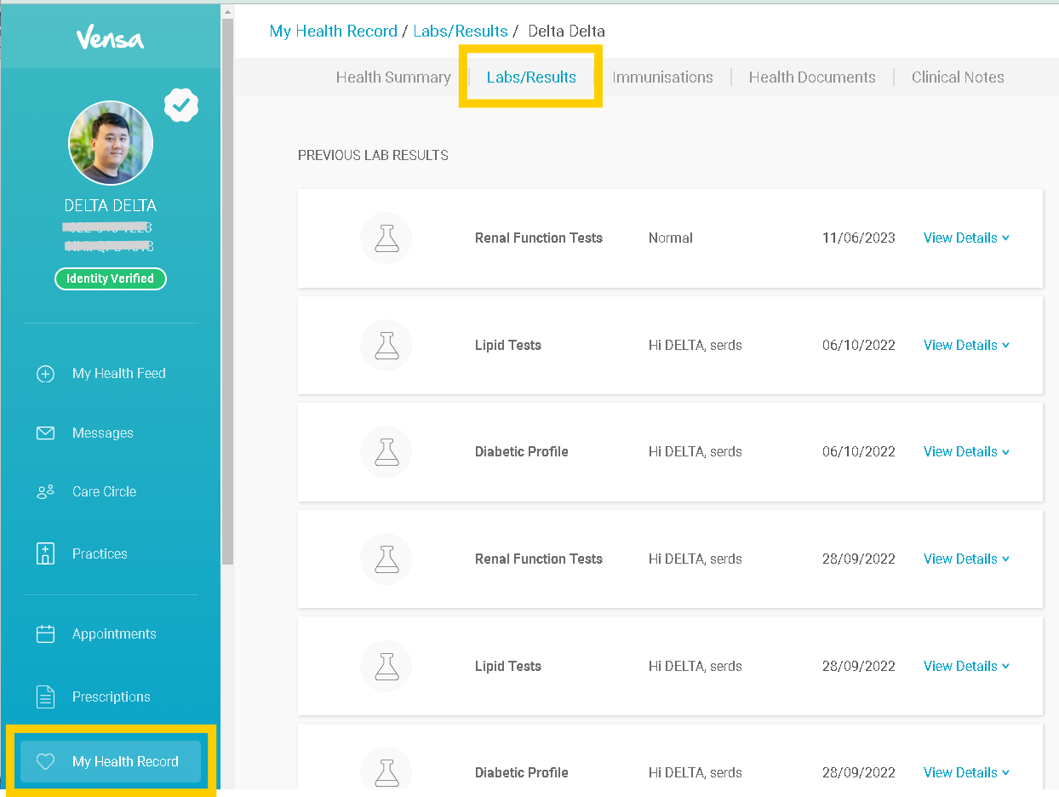Viewport: 1059px width, 797px height.
Task: Switch to the Health Summary tab
Action: tap(393, 77)
